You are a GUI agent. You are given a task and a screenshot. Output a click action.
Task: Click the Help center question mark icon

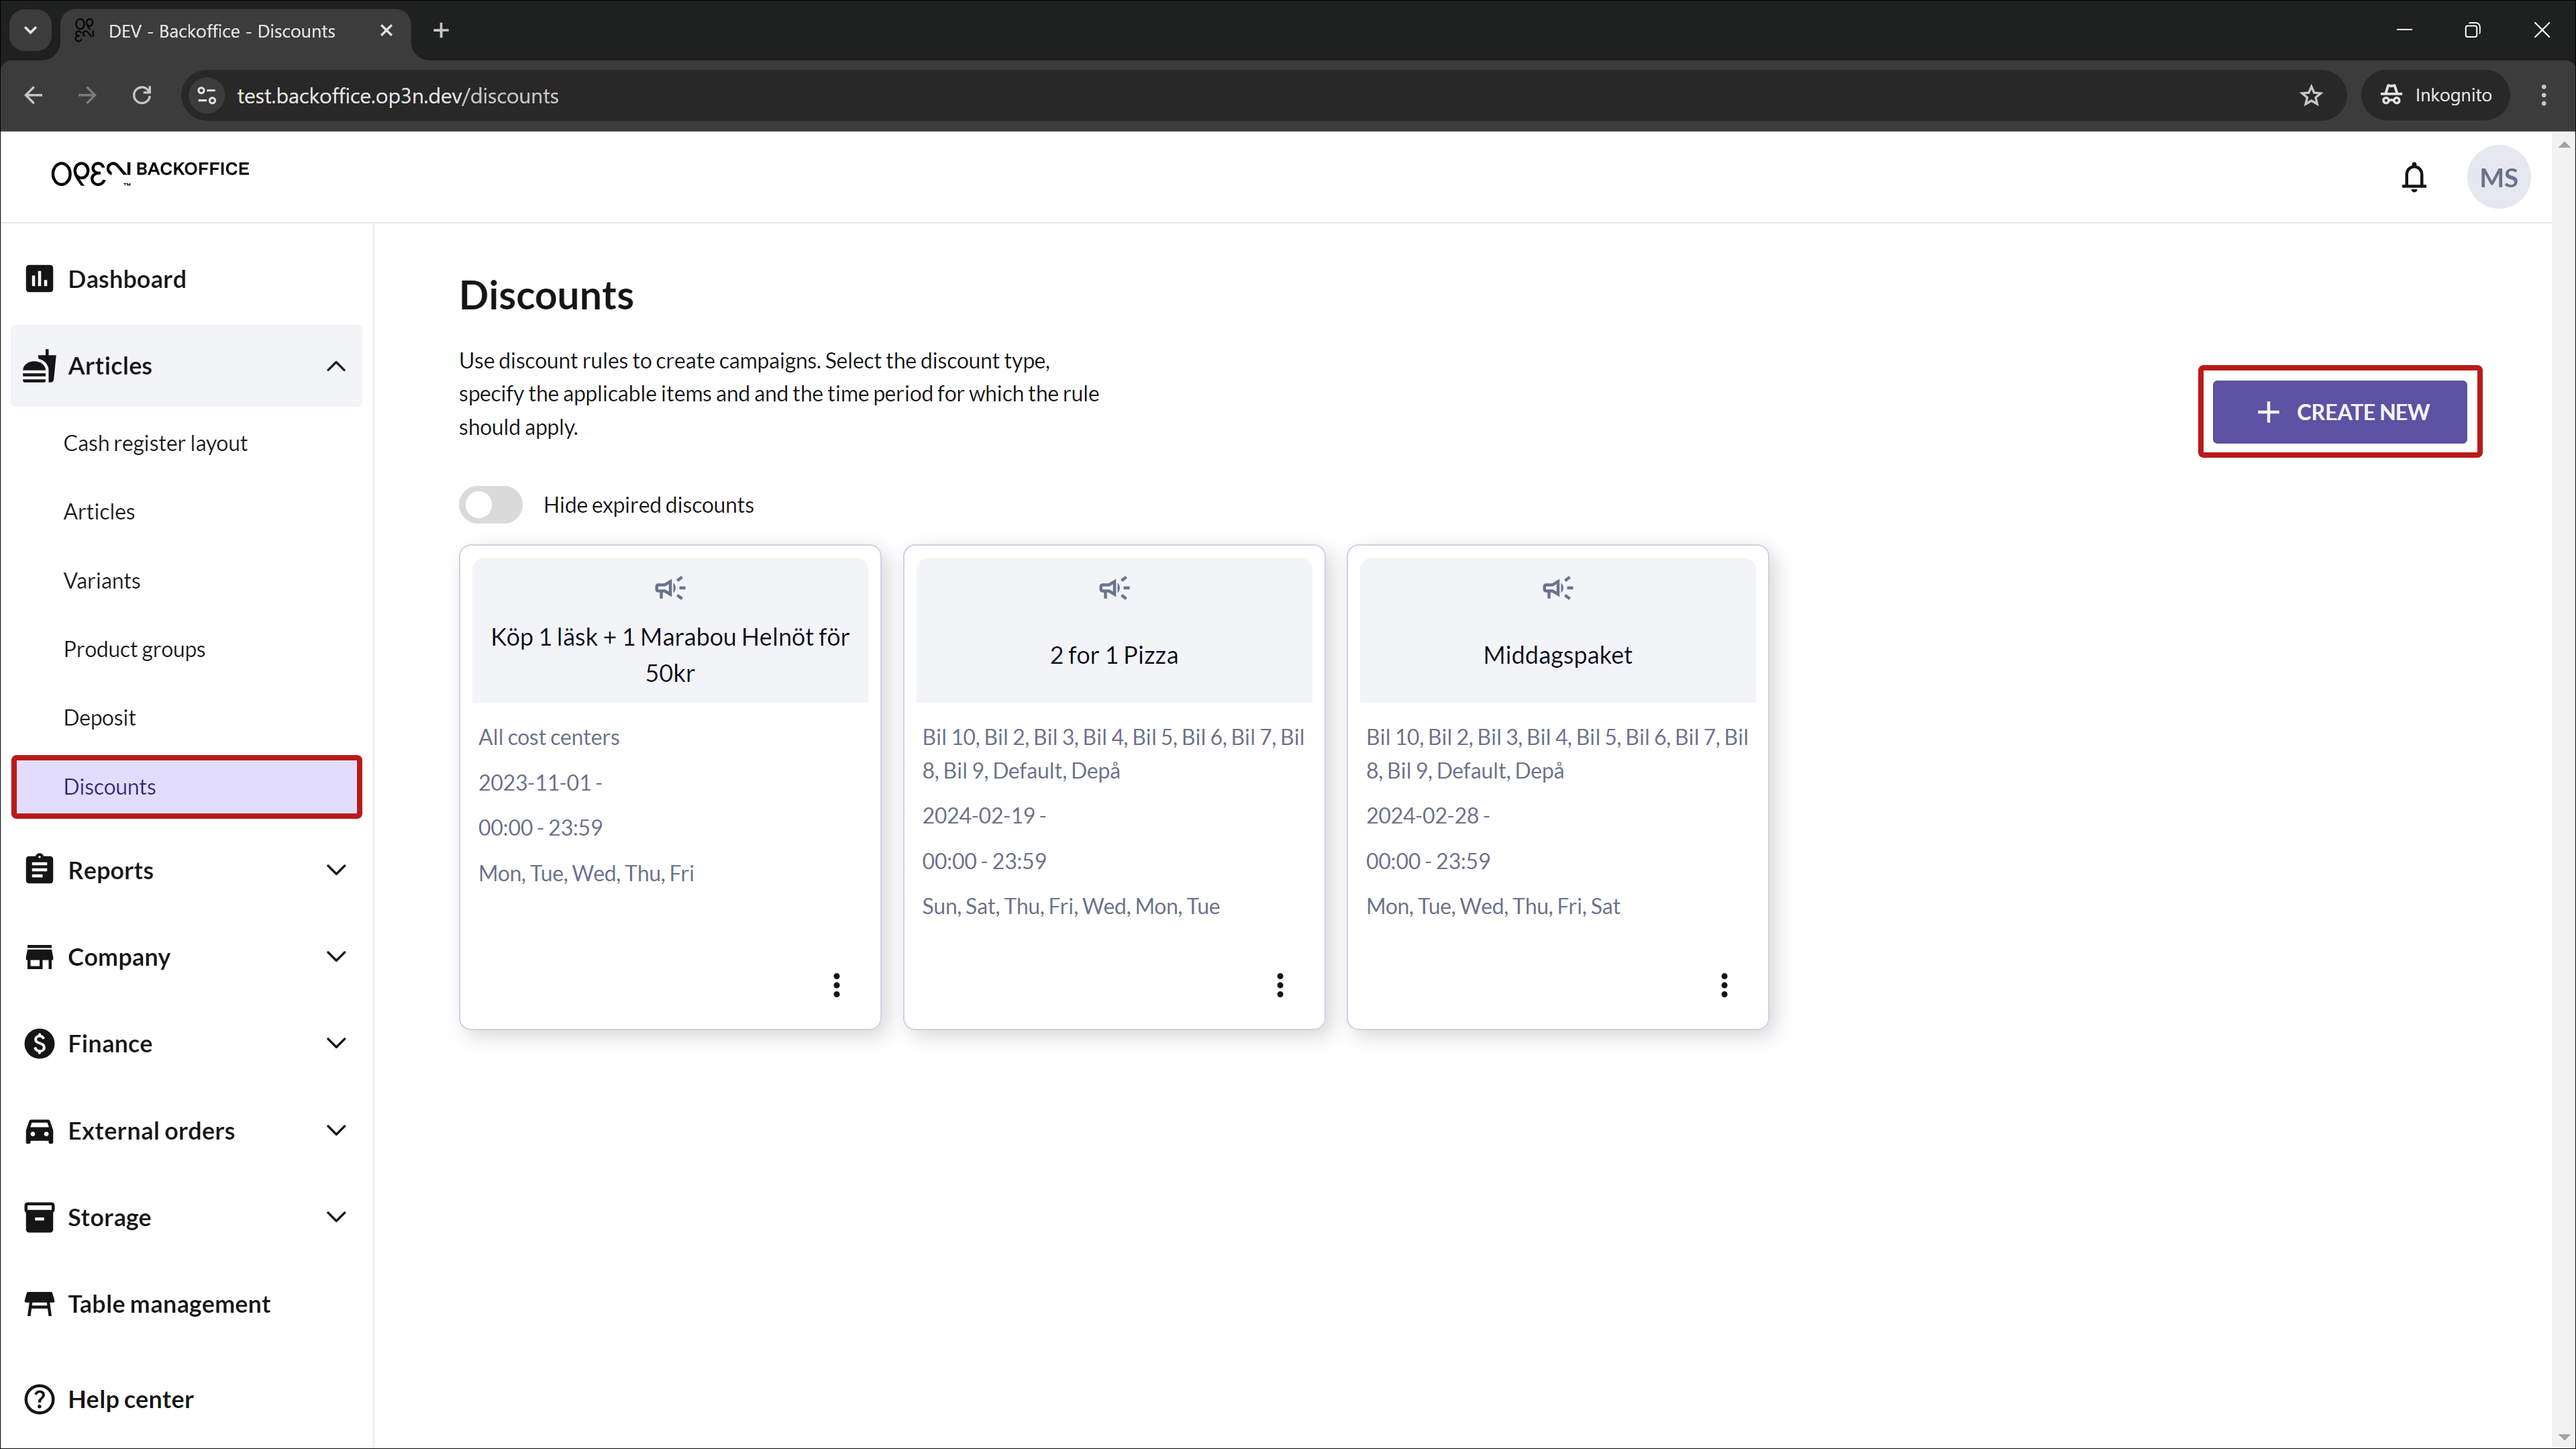[39, 1399]
